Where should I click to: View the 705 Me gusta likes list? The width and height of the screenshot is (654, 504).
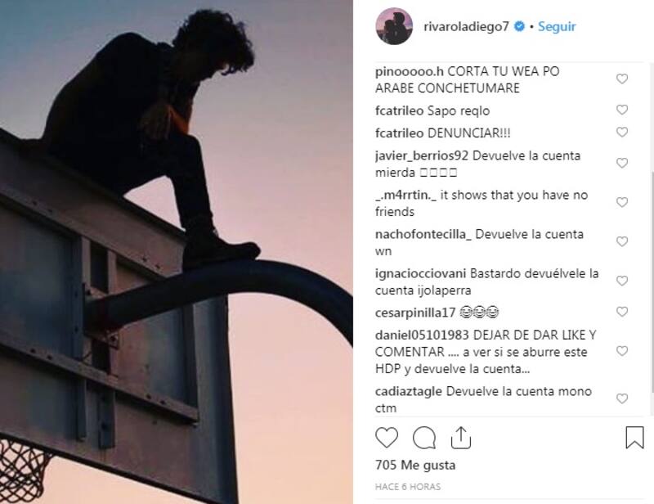[415, 466]
